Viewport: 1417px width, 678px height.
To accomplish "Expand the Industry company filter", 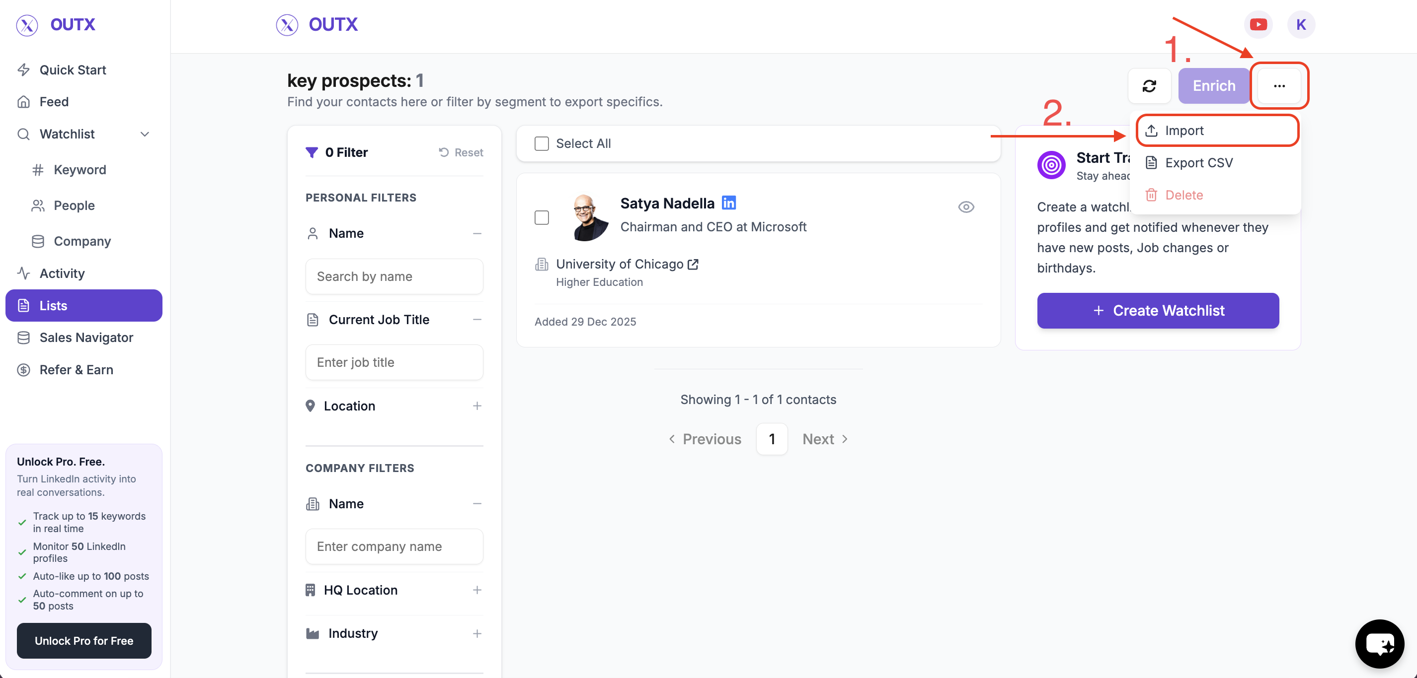I will pyautogui.click(x=476, y=633).
